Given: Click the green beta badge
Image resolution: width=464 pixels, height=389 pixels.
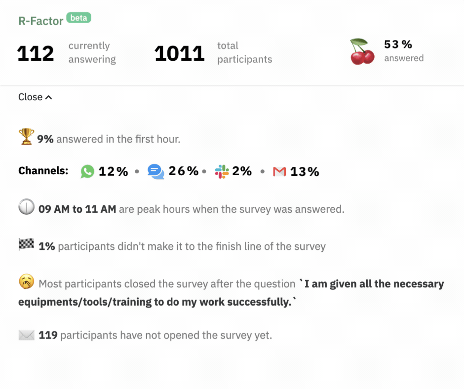Looking at the screenshot, I should click(x=79, y=18).
